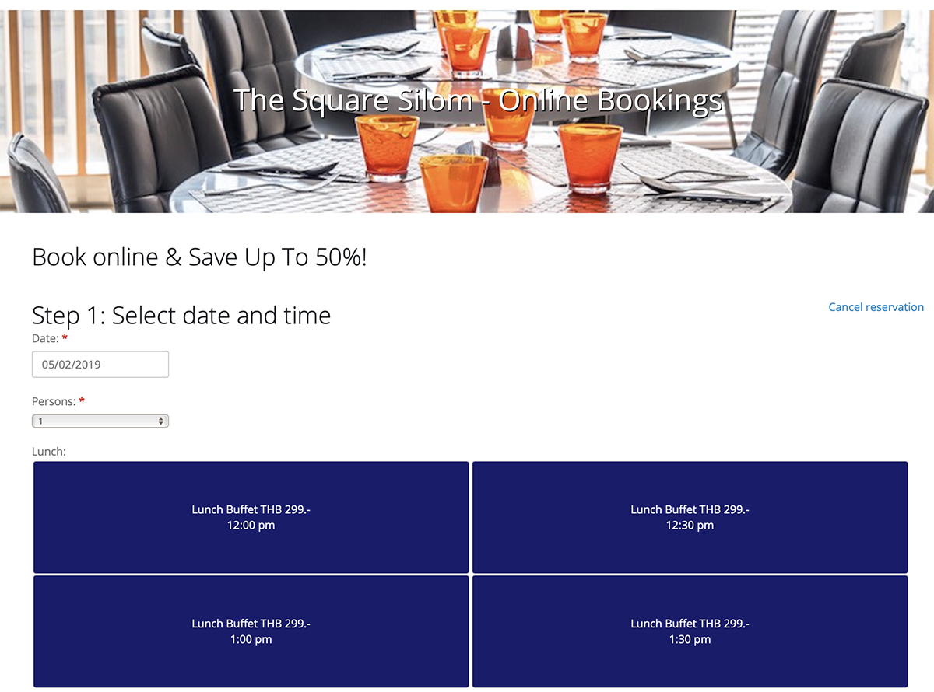Screen dimensions: 934x692
Task: Click the Persons label
Action: [54, 401]
